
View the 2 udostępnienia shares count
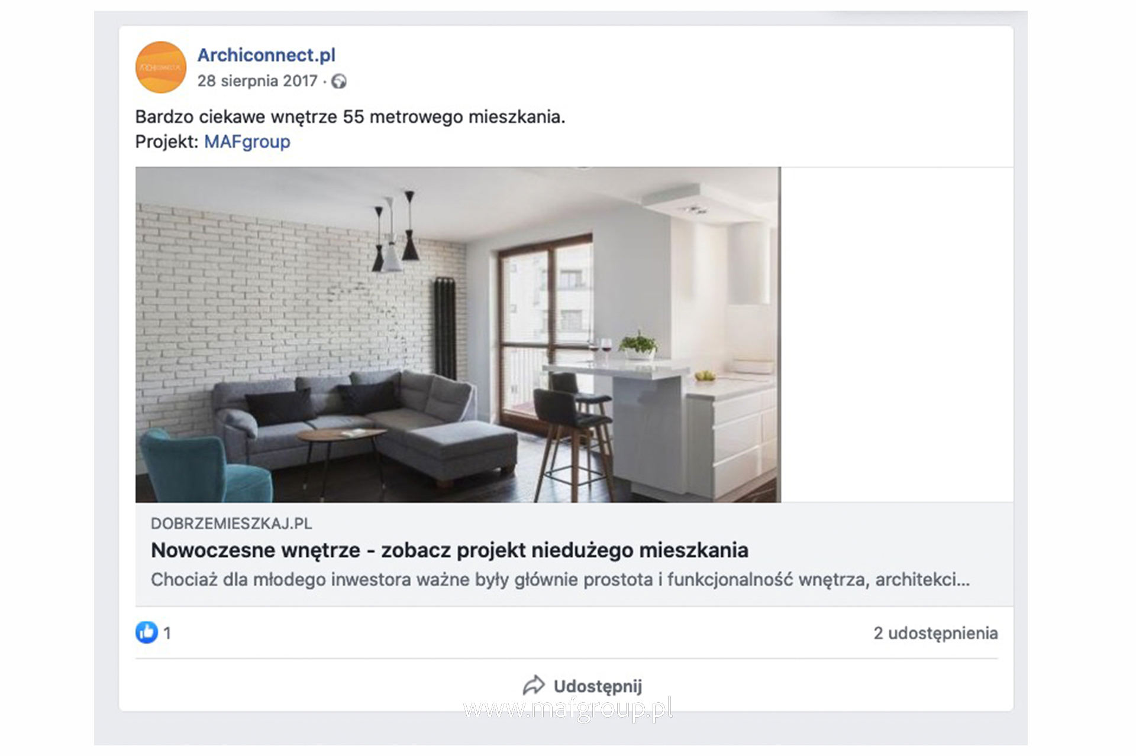tap(935, 633)
